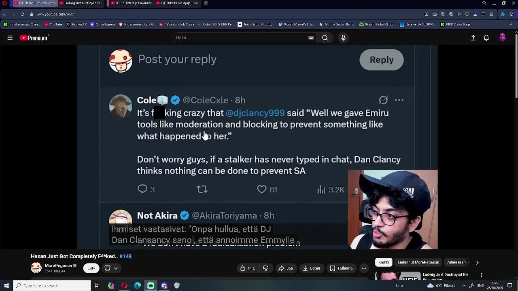Click the upload/create icon in header
This screenshot has width=518, height=291.
(473, 38)
